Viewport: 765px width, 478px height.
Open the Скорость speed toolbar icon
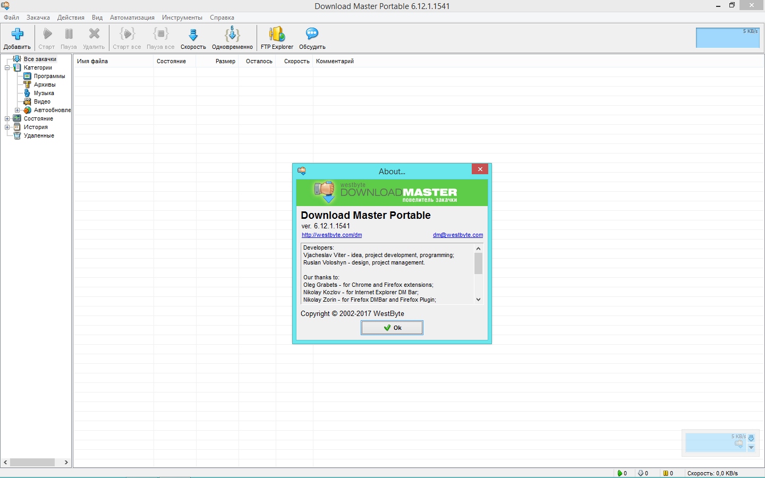(193, 35)
